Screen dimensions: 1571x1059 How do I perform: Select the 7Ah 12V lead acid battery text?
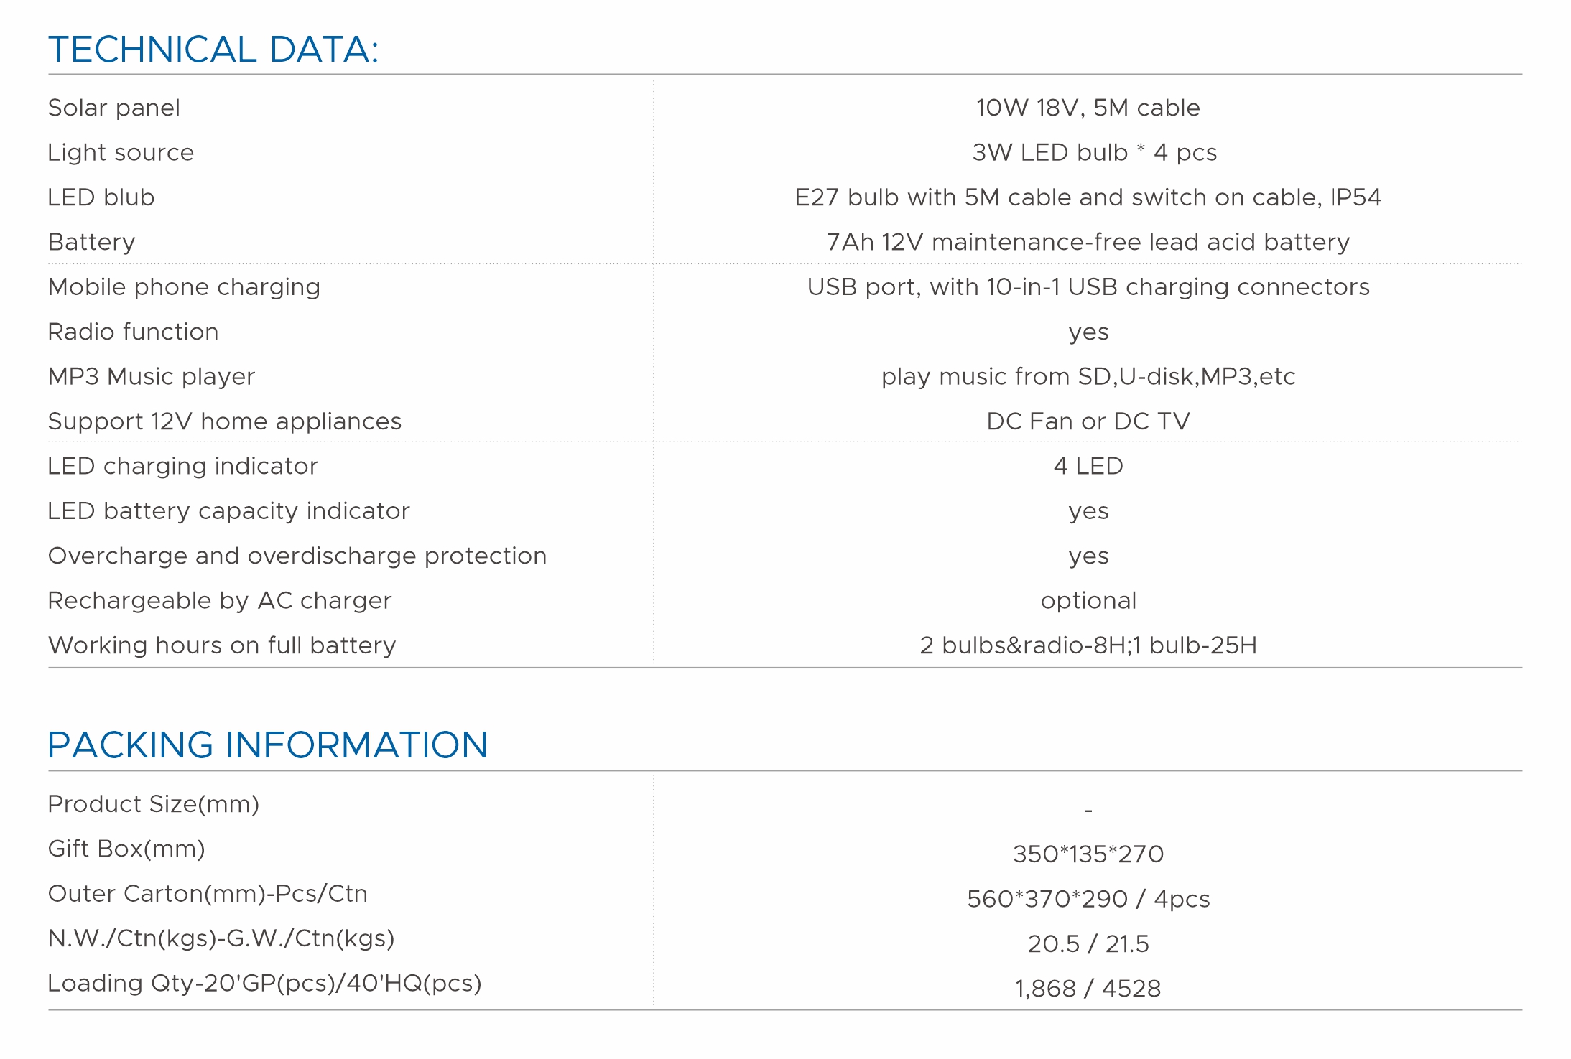pyautogui.click(x=1088, y=242)
